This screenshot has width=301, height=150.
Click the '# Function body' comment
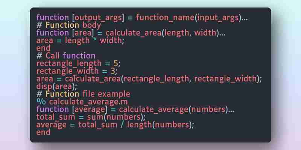click(68, 25)
